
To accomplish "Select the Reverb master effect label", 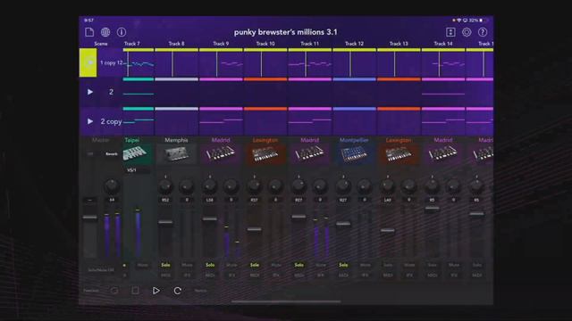I will (x=112, y=154).
